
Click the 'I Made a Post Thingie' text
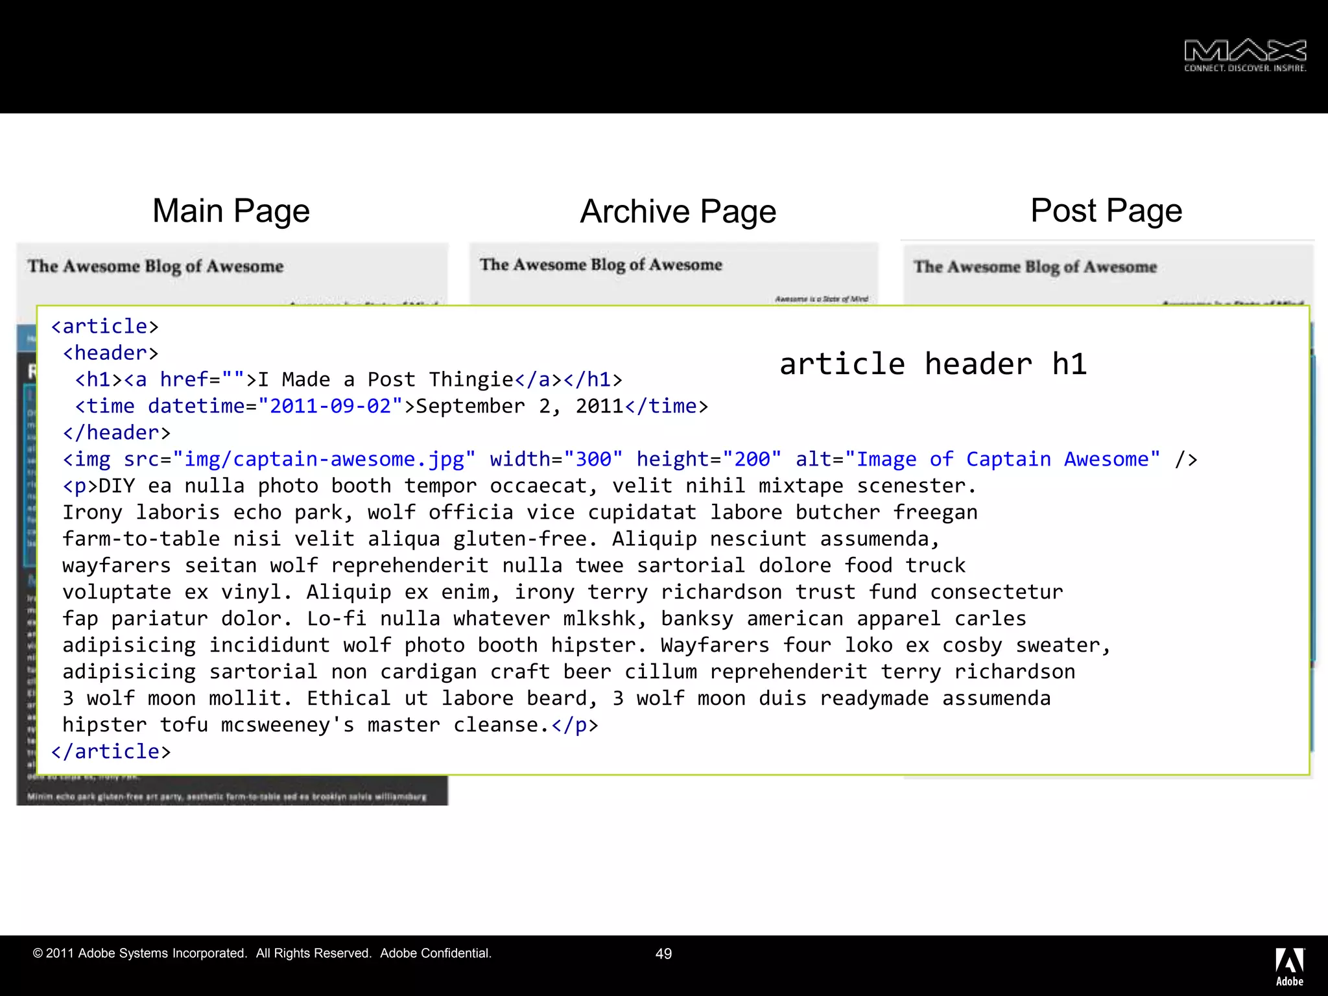(386, 379)
